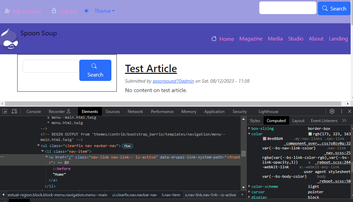Collapse the color property in Computed pane
Image resolution: width=353 pixels, height=202 pixels.
pos(249,134)
